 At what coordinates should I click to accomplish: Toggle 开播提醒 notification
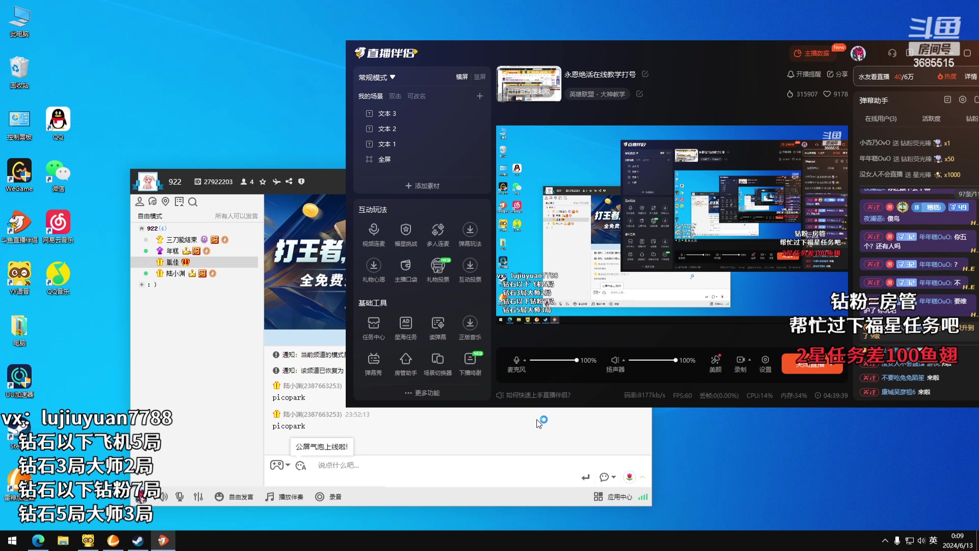(x=804, y=74)
